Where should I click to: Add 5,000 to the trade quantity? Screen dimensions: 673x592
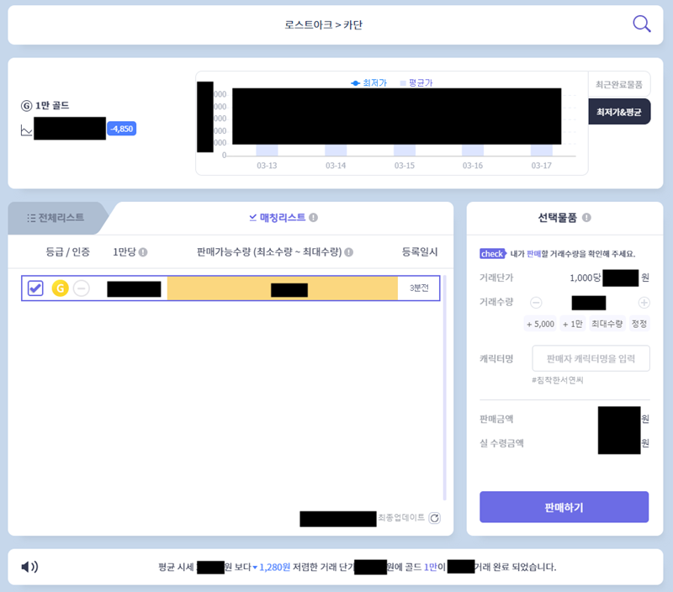[540, 324]
